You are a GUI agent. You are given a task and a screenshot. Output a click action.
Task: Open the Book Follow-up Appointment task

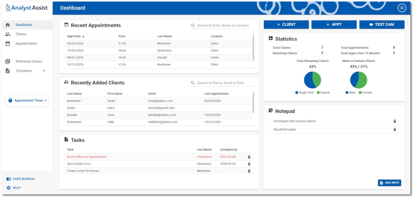(86, 157)
